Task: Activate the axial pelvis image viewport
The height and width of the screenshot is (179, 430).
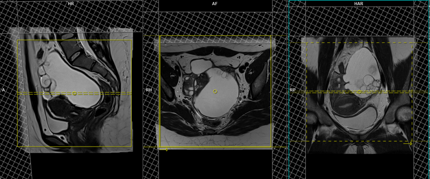Action: pos(215,89)
